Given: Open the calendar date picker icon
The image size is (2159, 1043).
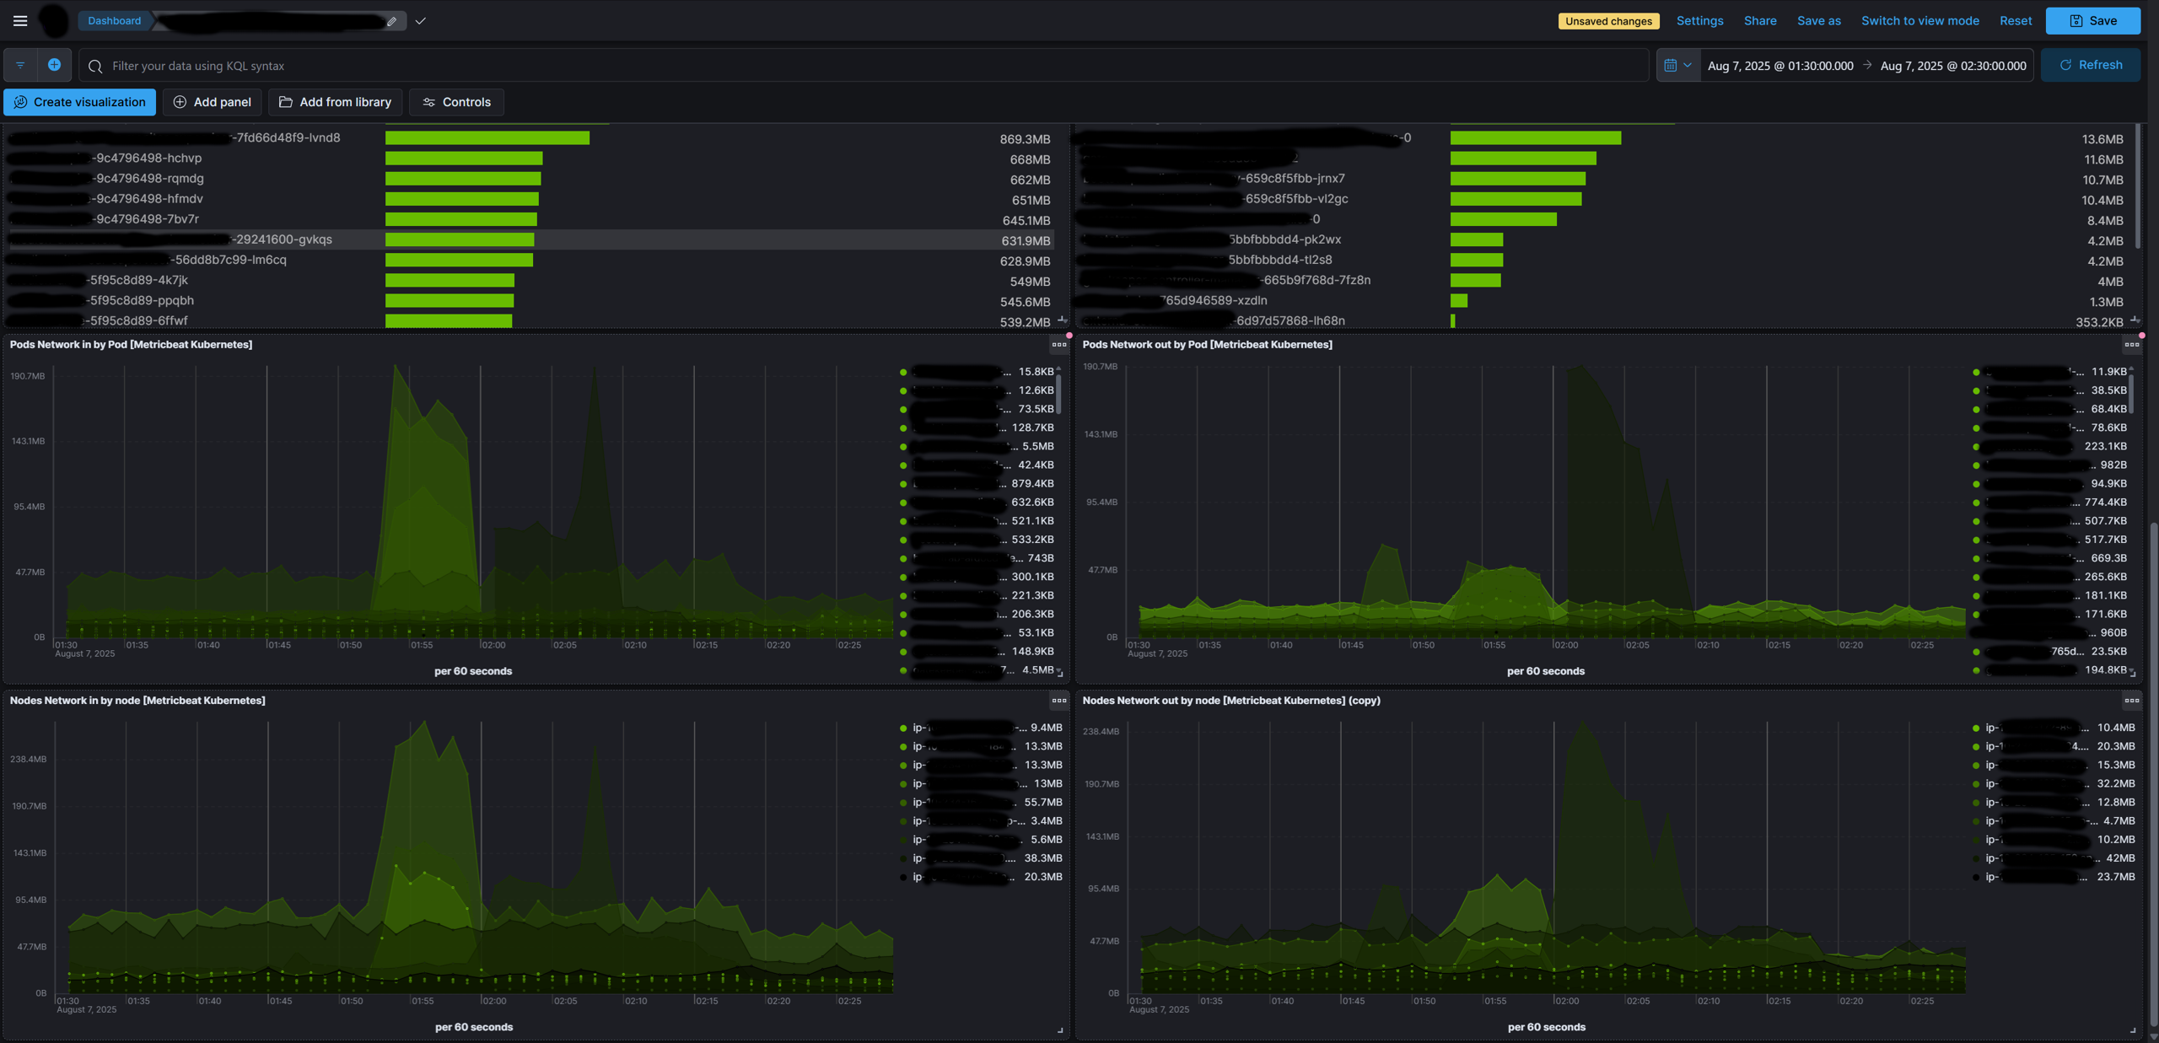Looking at the screenshot, I should [1672, 64].
